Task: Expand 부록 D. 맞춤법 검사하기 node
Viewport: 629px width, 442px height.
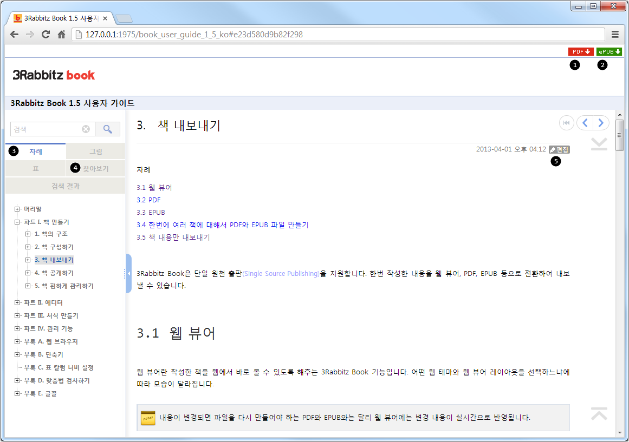Action: (x=17, y=381)
